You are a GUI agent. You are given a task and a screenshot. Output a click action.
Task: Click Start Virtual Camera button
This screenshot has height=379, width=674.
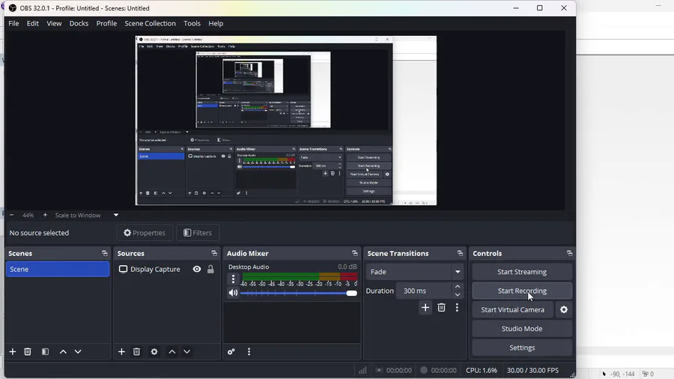(x=512, y=309)
